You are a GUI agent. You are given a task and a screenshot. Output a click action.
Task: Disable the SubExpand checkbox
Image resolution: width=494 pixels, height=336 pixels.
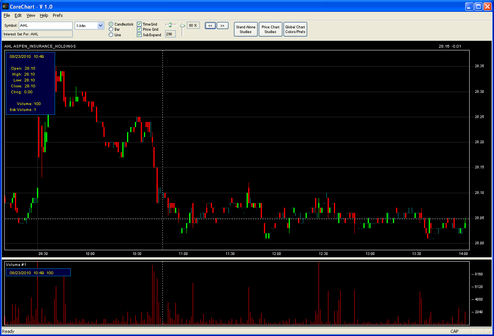tap(139, 35)
